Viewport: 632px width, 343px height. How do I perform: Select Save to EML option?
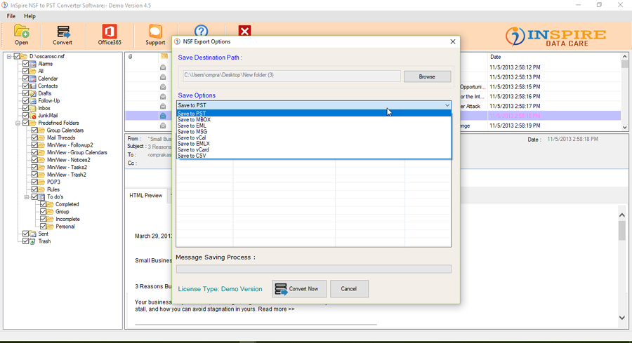(314, 126)
